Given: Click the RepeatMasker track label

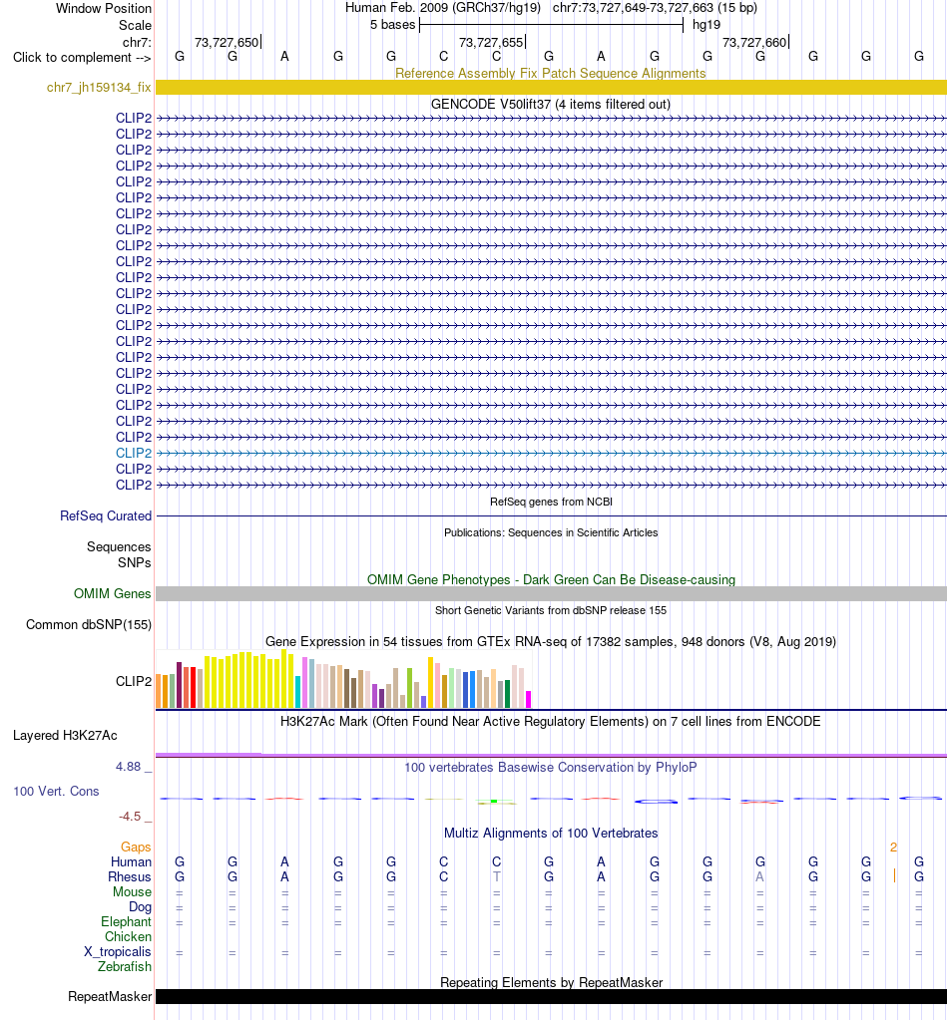Looking at the screenshot, I should tap(110, 997).
